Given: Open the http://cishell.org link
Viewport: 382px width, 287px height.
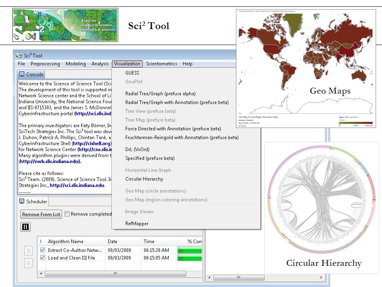Looking at the screenshot, I should point(92,143).
